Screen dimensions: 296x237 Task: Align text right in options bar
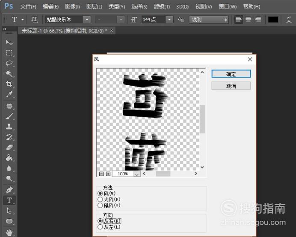(x=258, y=19)
